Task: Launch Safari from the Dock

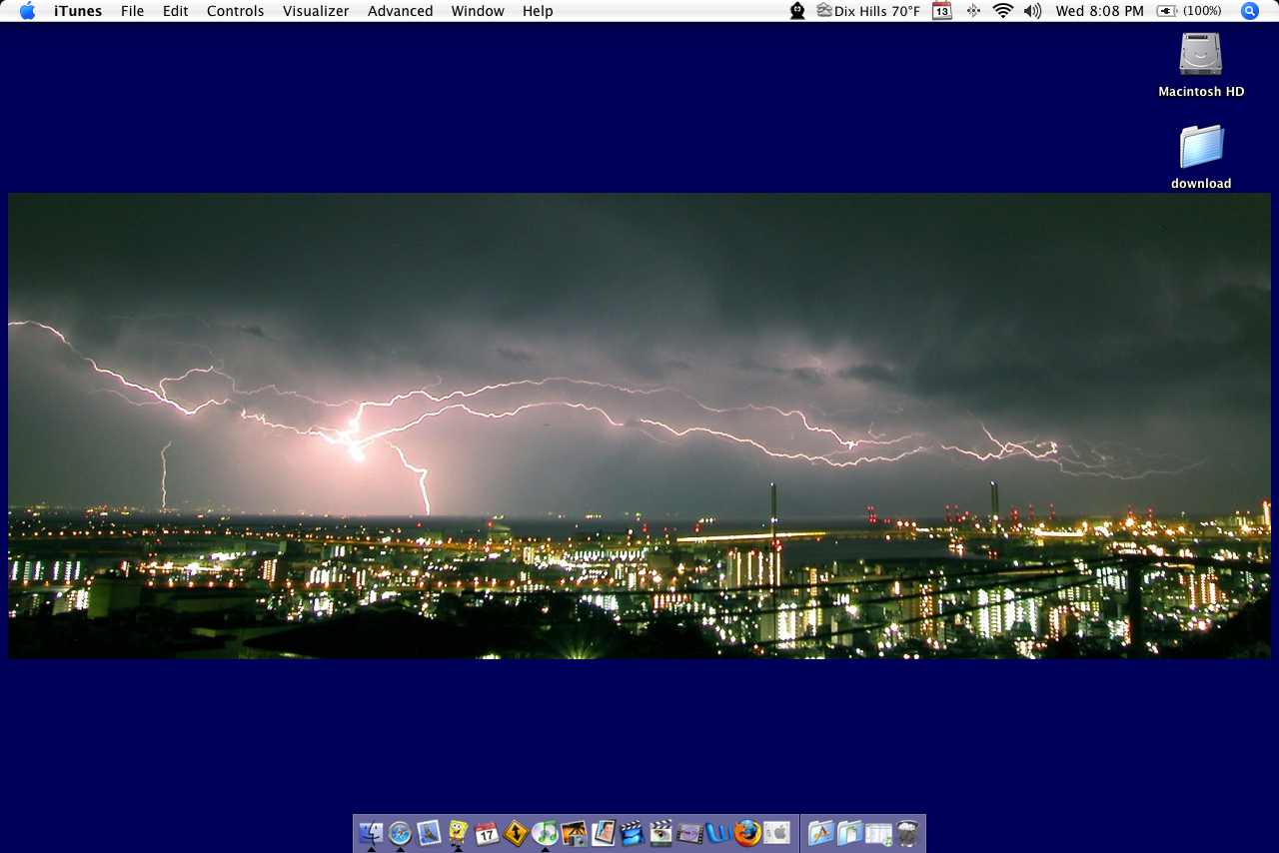Action: point(401,832)
